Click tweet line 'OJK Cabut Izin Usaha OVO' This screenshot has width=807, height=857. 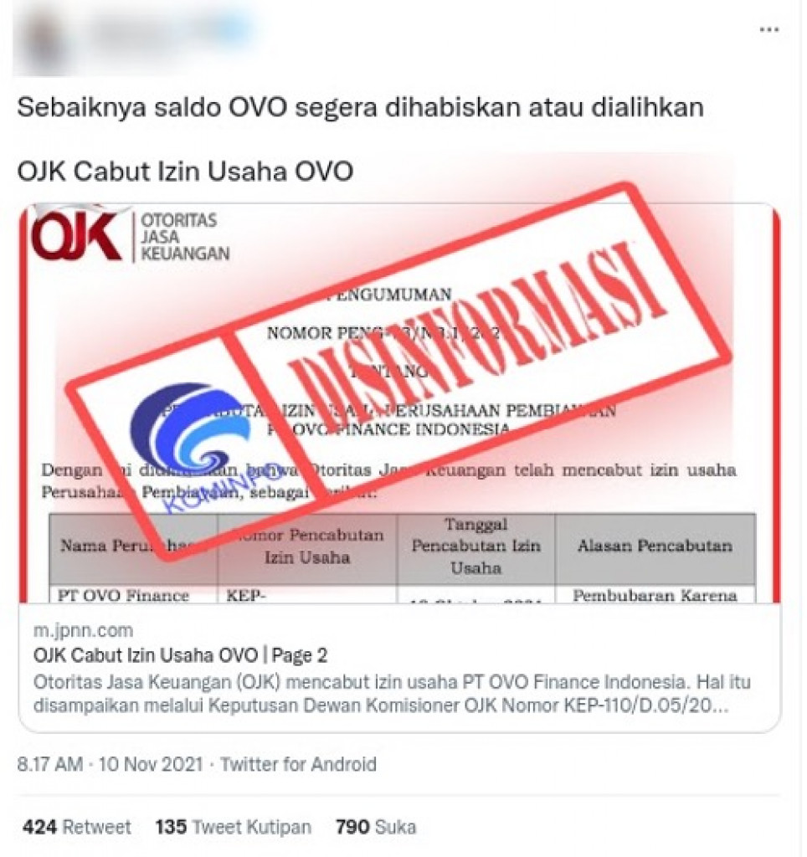click(x=185, y=171)
